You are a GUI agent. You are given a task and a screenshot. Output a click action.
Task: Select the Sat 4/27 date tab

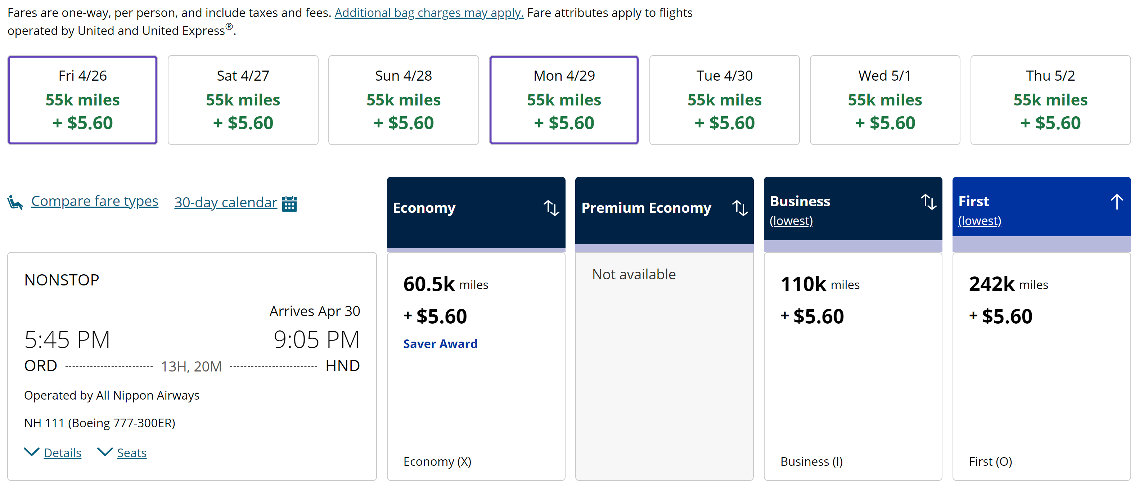[x=243, y=100]
